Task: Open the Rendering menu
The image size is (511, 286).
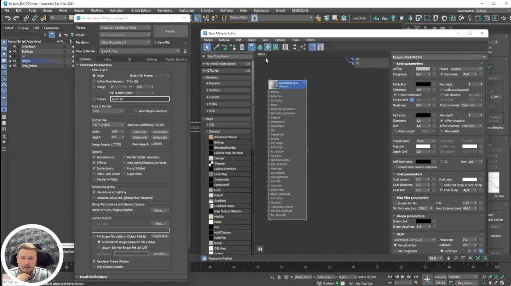Action: coord(164,10)
